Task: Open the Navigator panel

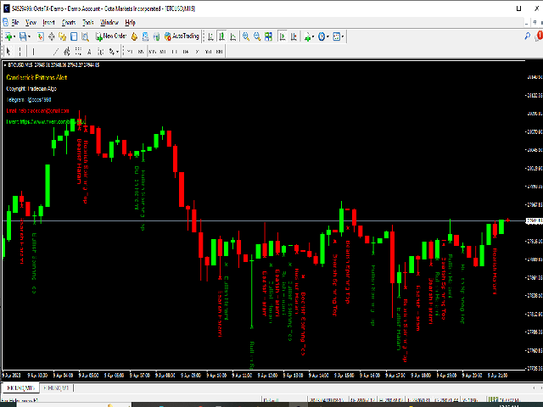Action: point(63,36)
